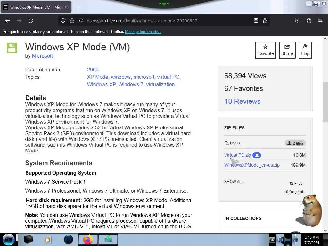The image size is (328, 246).
Task: Open the black box taskbar application
Action: coord(28,240)
